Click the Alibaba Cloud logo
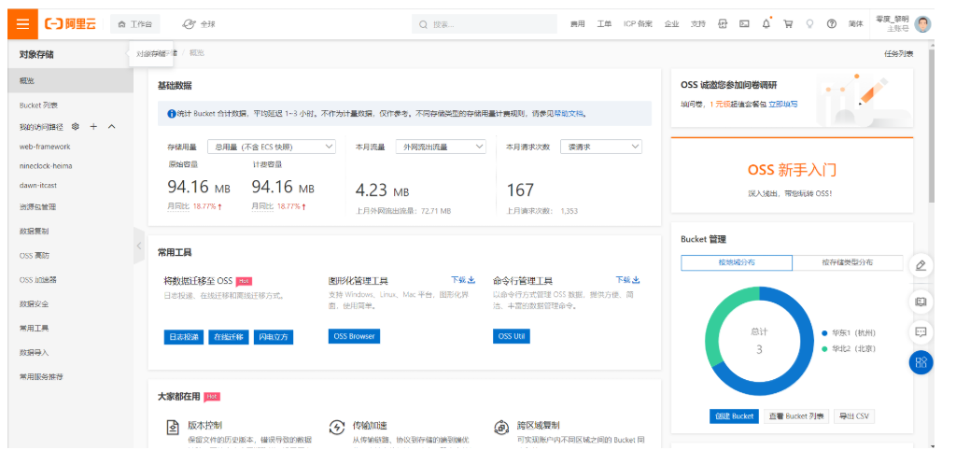 click(x=70, y=24)
